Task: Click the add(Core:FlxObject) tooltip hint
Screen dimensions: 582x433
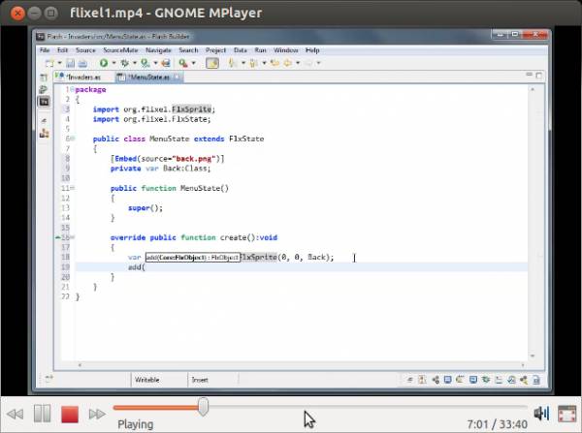Action: pos(193,258)
